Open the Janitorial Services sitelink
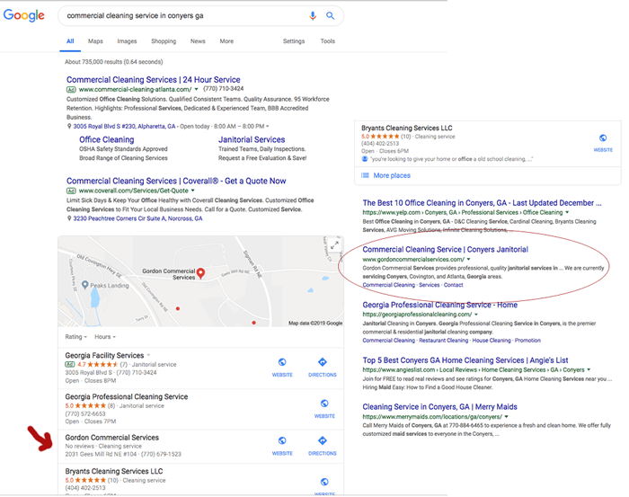Screen dimensions: 629x497 click(x=252, y=139)
